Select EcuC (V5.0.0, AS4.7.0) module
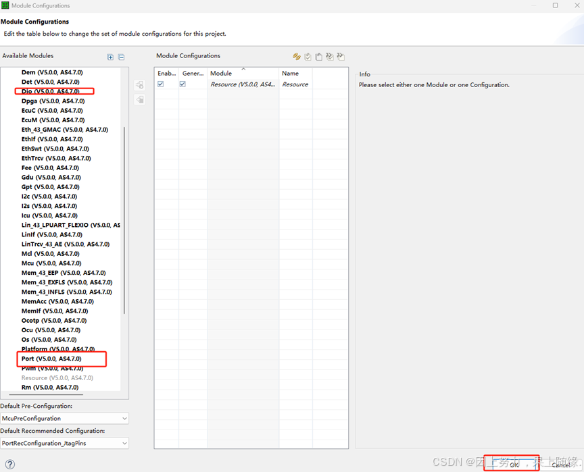Viewport: 584px width, 472px height. [x=52, y=111]
